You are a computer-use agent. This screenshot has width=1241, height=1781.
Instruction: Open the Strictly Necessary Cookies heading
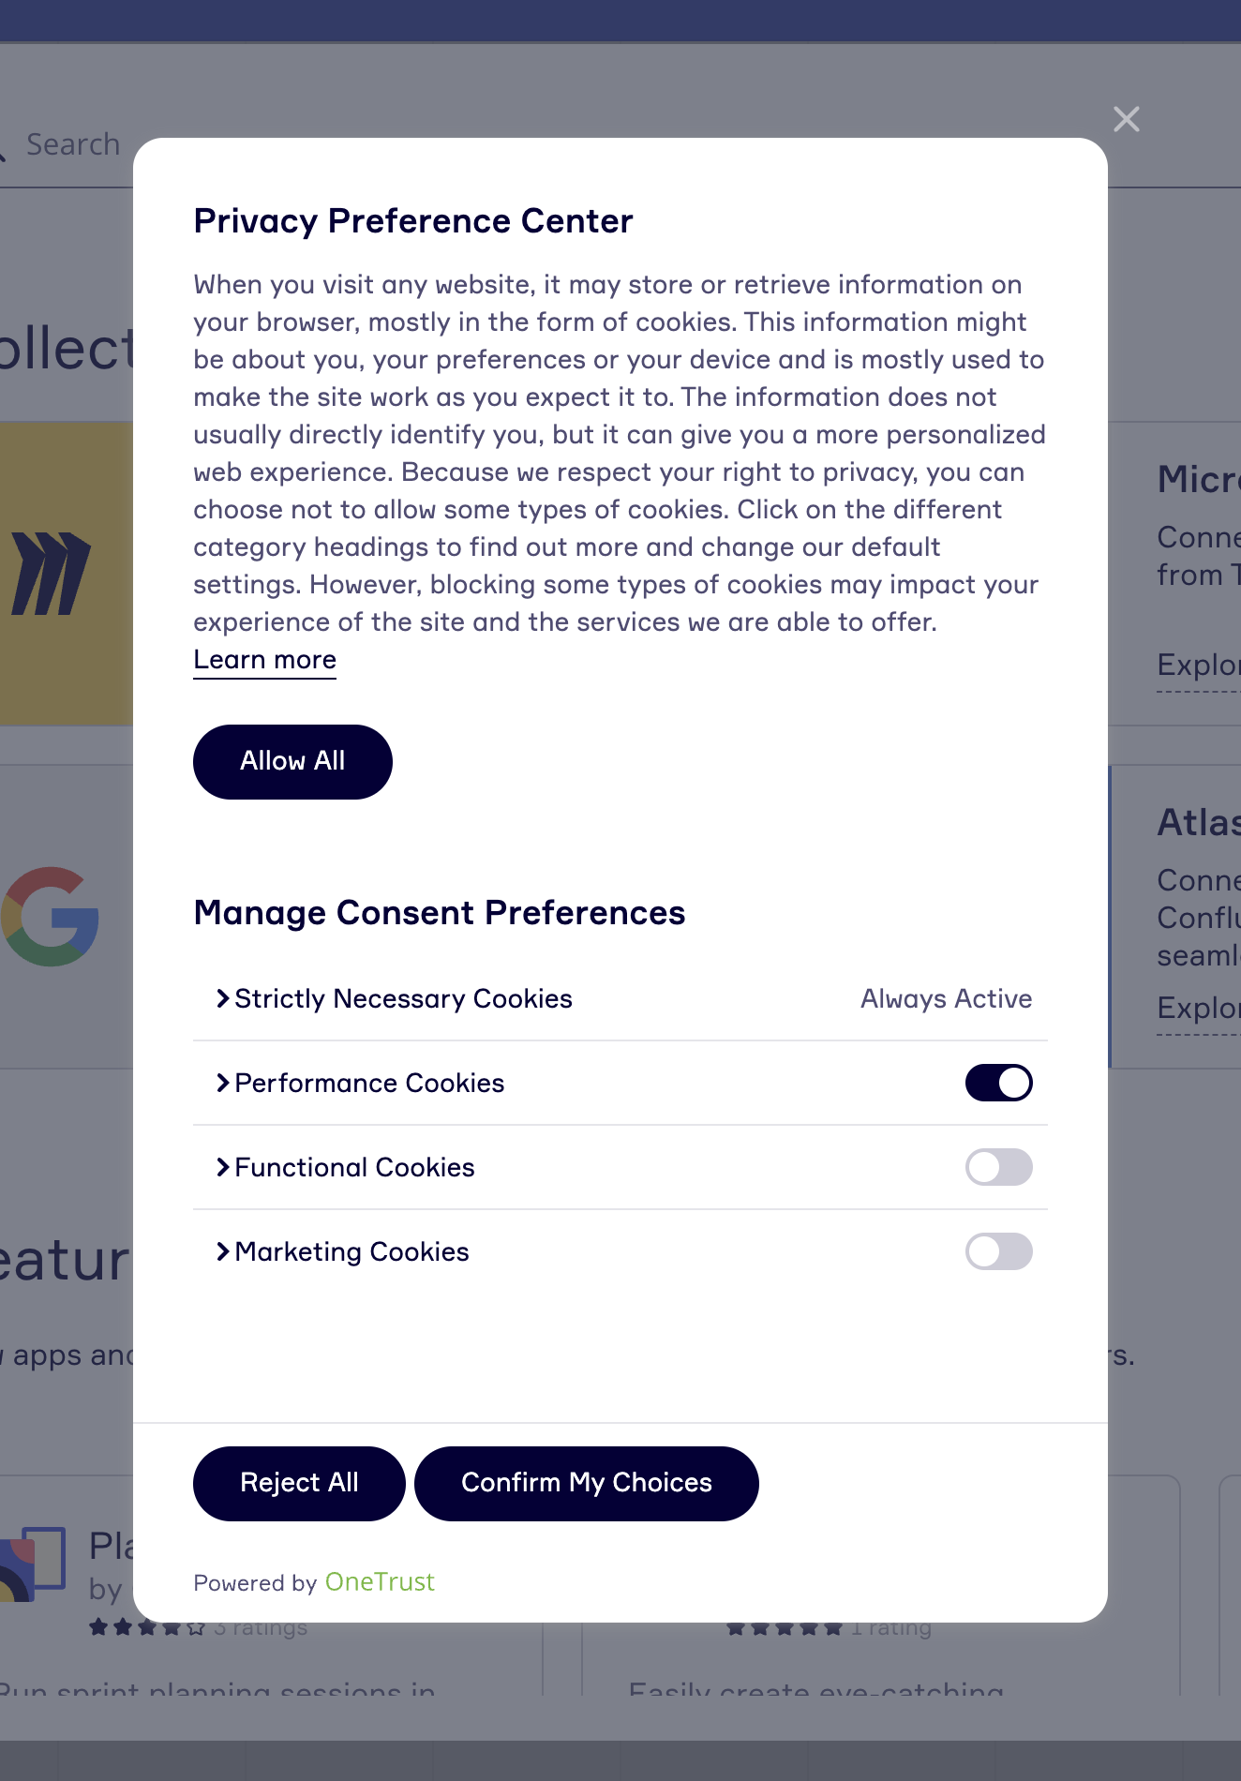[403, 998]
